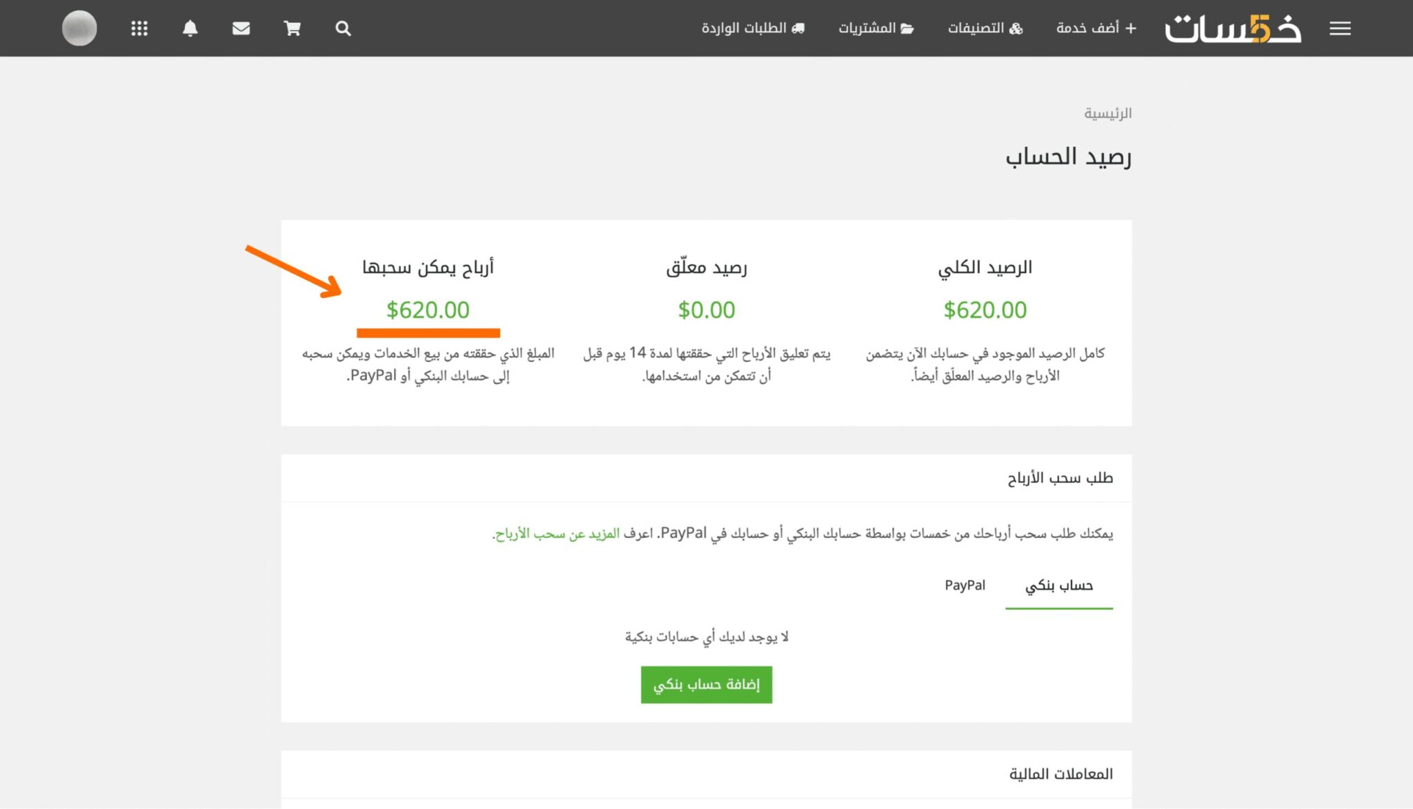Open المزيد عن سحب الأرباح link
The image size is (1413, 809).
pos(557,534)
